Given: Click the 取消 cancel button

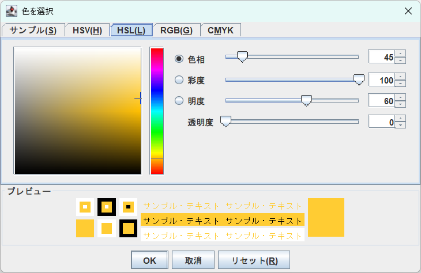Looking at the screenshot, I should 193,260.
